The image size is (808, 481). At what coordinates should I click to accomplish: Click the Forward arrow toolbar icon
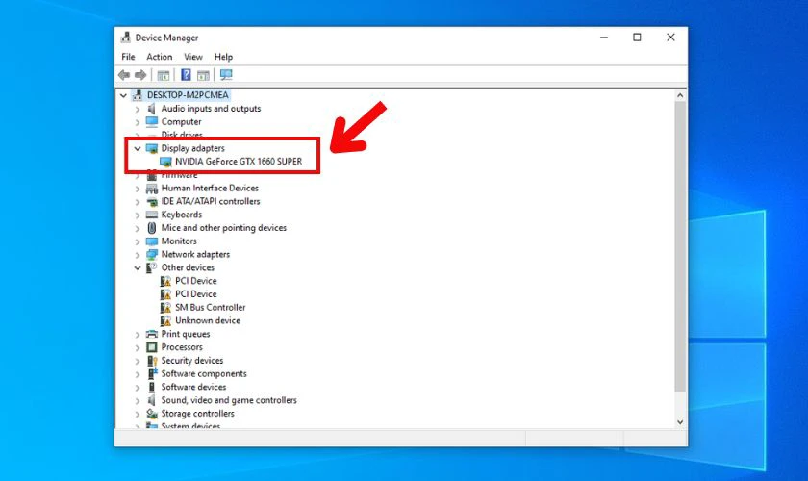tap(140, 75)
